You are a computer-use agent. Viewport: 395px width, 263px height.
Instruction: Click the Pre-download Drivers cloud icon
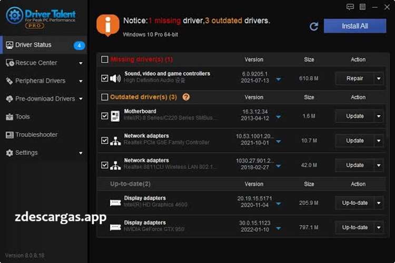pos(9,99)
